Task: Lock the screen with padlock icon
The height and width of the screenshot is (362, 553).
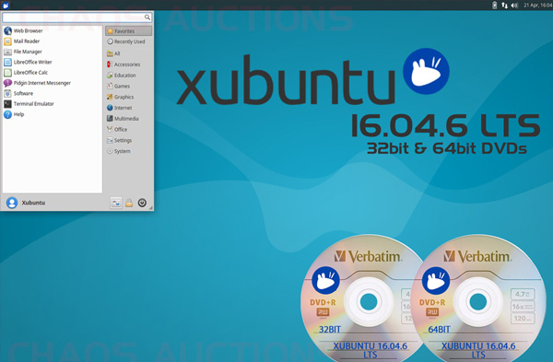Action: tap(129, 203)
